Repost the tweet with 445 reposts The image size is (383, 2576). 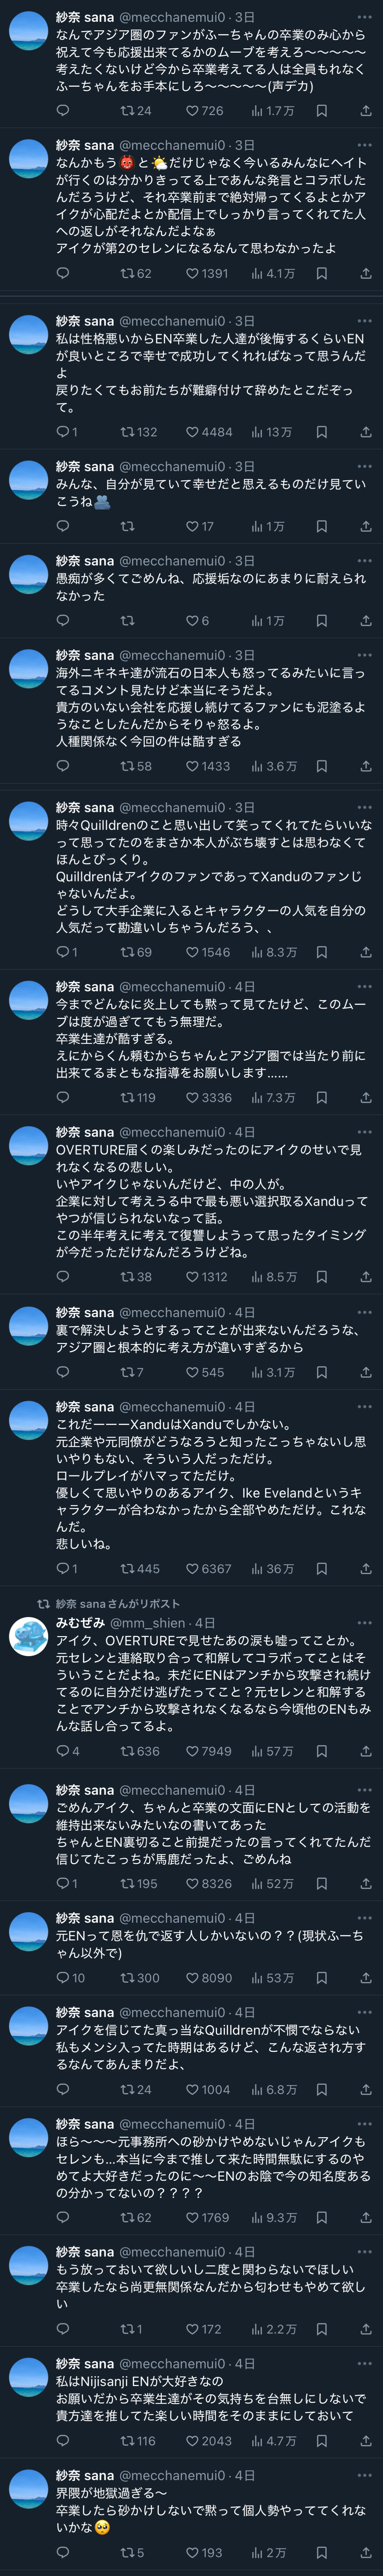point(127,1569)
